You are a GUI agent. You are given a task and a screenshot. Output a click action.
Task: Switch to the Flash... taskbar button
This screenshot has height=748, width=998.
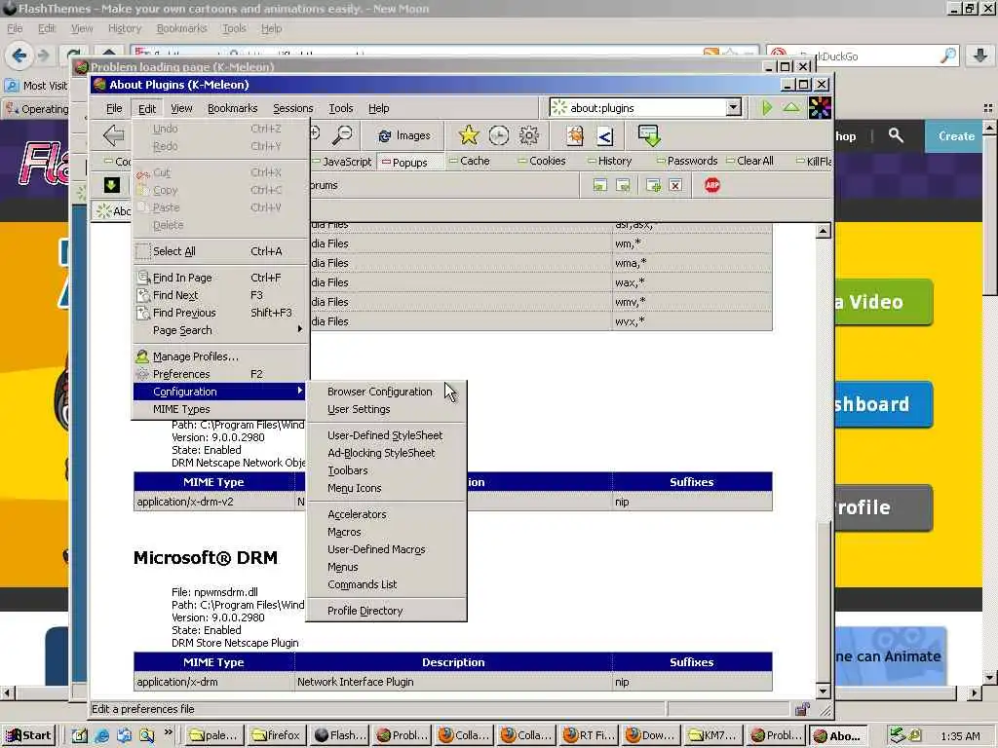pos(340,735)
